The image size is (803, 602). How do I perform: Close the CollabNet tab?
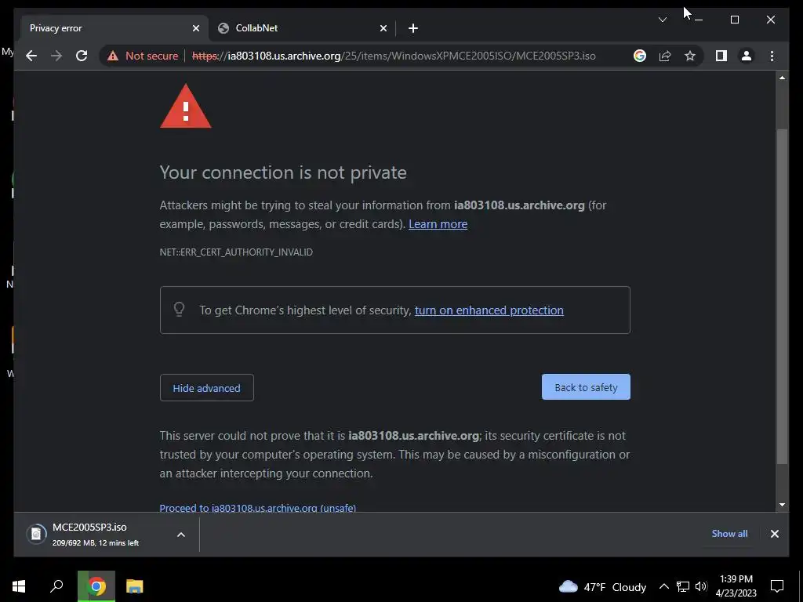[x=383, y=28]
